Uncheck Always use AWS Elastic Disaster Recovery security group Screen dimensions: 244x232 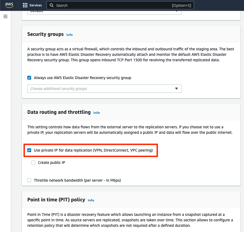(x=29, y=78)
